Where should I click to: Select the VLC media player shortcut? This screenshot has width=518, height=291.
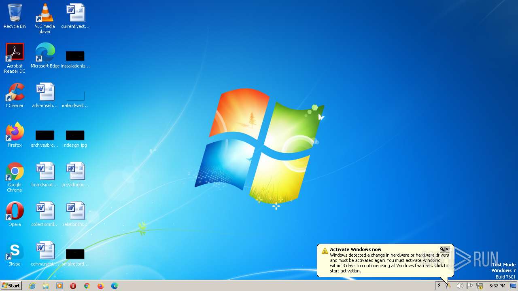[45, 19]
